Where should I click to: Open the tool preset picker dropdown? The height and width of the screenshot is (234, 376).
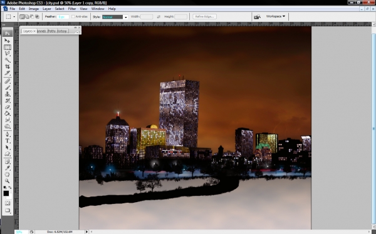[x=14, y=17]
